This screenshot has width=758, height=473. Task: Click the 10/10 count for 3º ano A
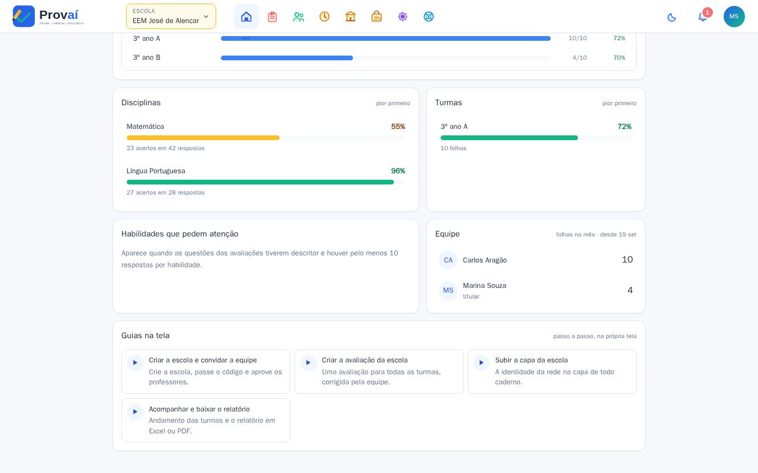click(x=578, y=38)
